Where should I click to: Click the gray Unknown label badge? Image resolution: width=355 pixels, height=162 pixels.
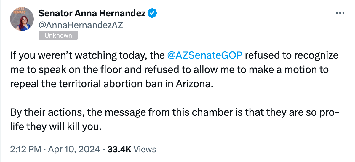[x=58, y=36]
